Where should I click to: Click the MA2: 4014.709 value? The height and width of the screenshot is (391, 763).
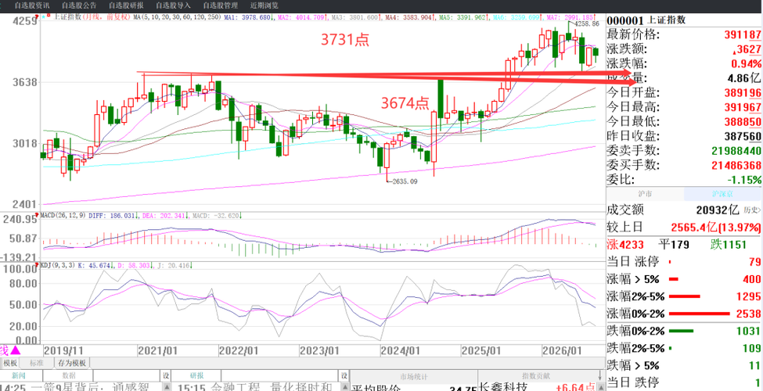[301, 17]
